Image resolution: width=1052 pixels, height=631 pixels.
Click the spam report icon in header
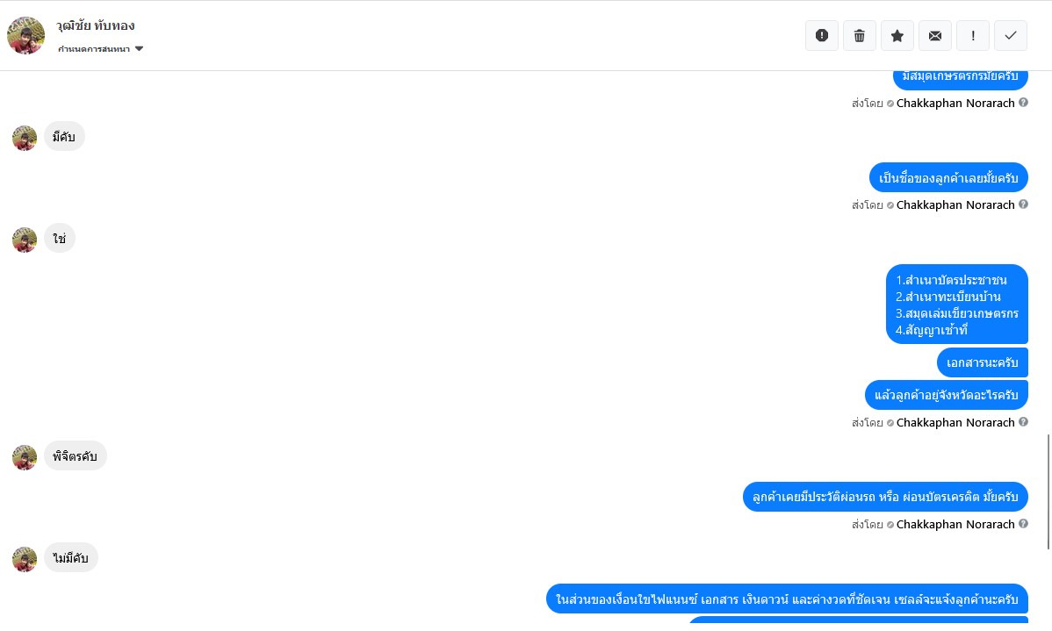click(x=821, y=35)
